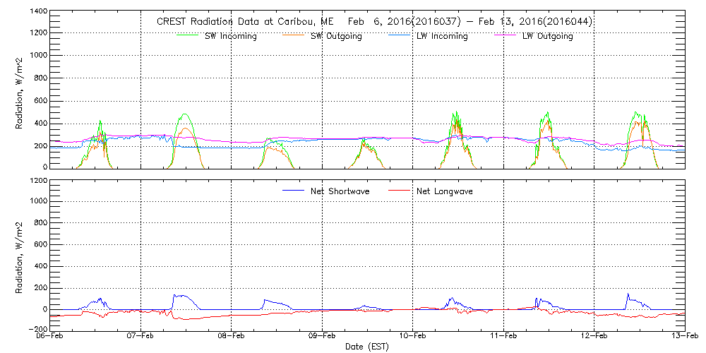The width and height of the screenshot is (706, 353).
Task: Click the 09-Feb date on the x-axis
Action: [322, 337]
